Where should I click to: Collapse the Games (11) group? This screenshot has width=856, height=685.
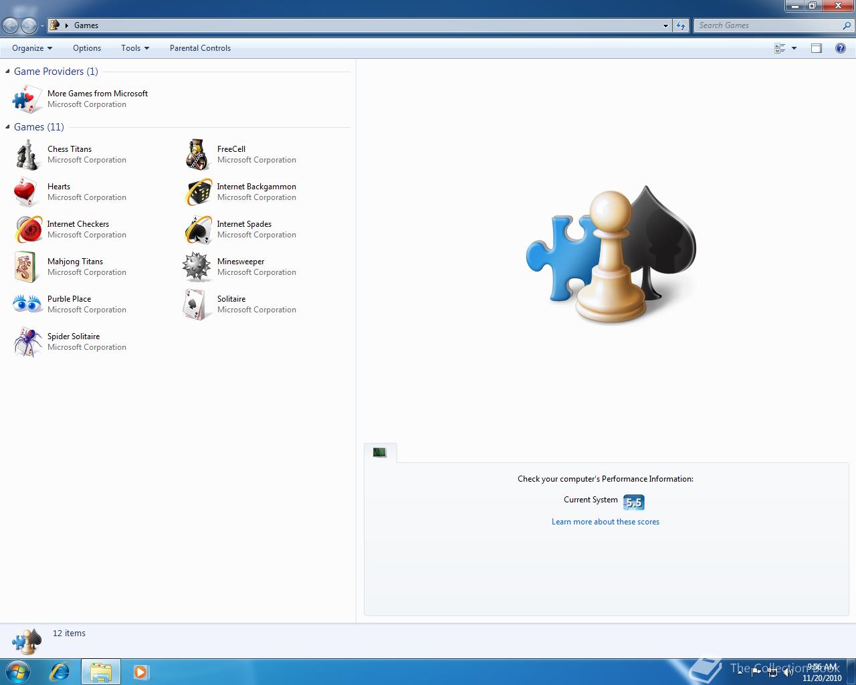[x=8, y=126]
